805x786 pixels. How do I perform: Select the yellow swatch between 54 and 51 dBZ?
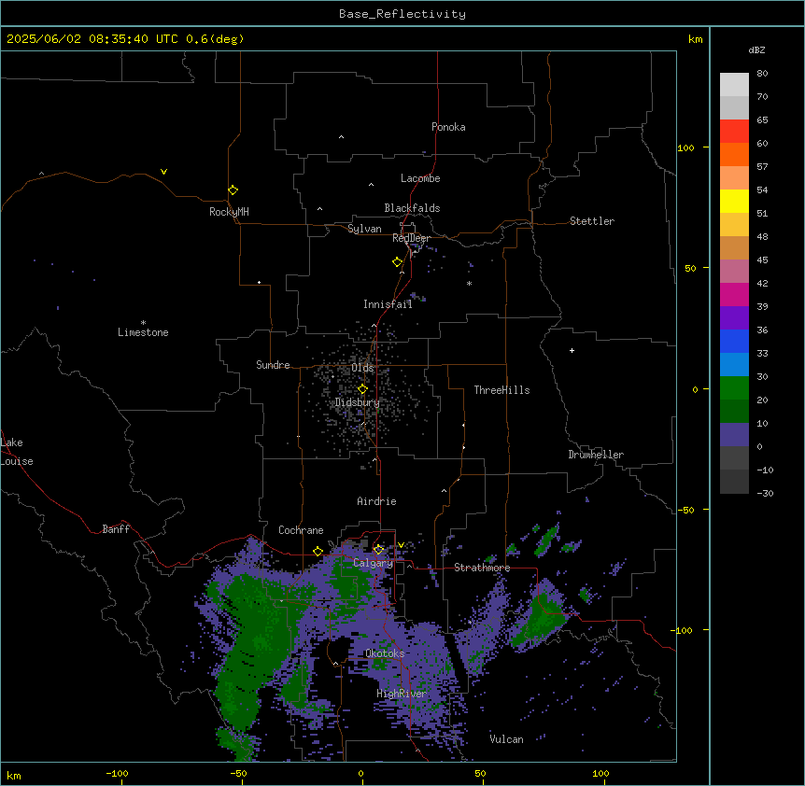point(734,201)
